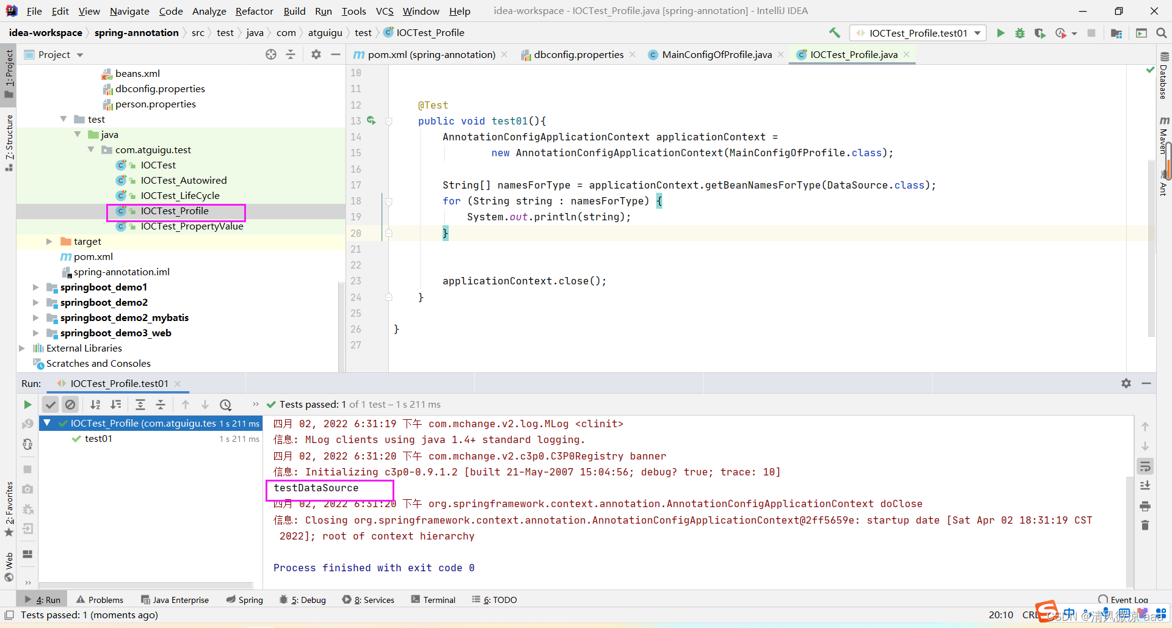The image size is (1172, 628).
Task: Open the 6: TODO tool window
Action: coord(494,600)
